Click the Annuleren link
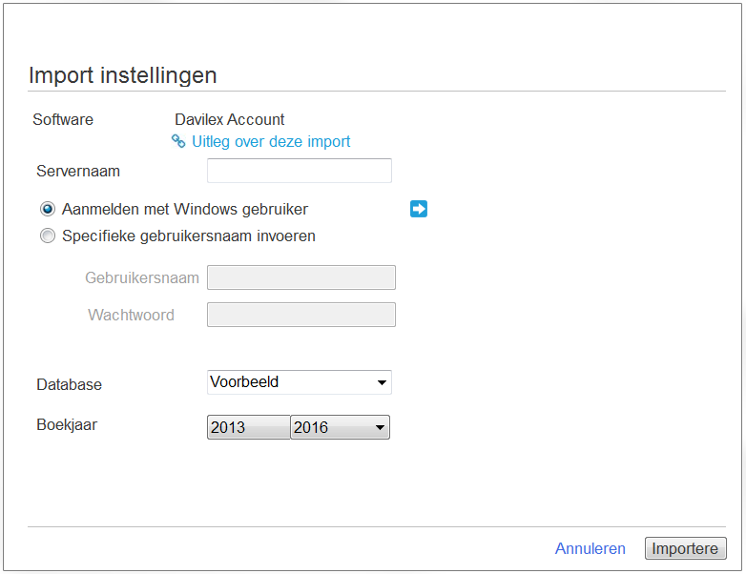Image resolution: width=746 pixels, height=574 pixels. (590, 548)
